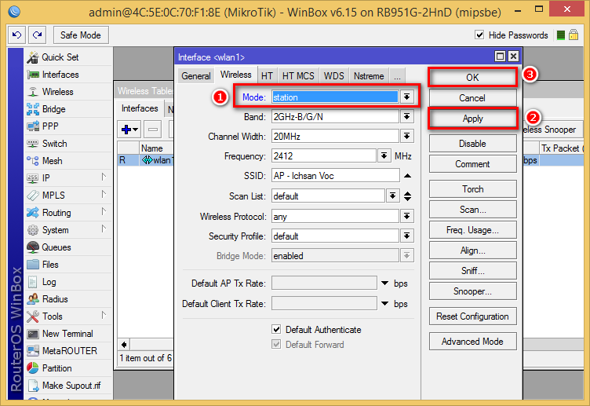Toggle Hide Passwords checkbox
This screenshot has height=406, width=590.
click(479, 35)
